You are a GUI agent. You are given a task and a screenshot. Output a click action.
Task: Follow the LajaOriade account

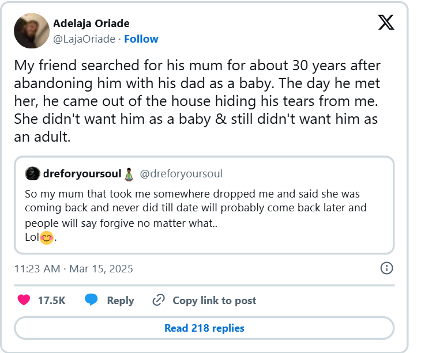pyautogui.click(x=141, y=39)
